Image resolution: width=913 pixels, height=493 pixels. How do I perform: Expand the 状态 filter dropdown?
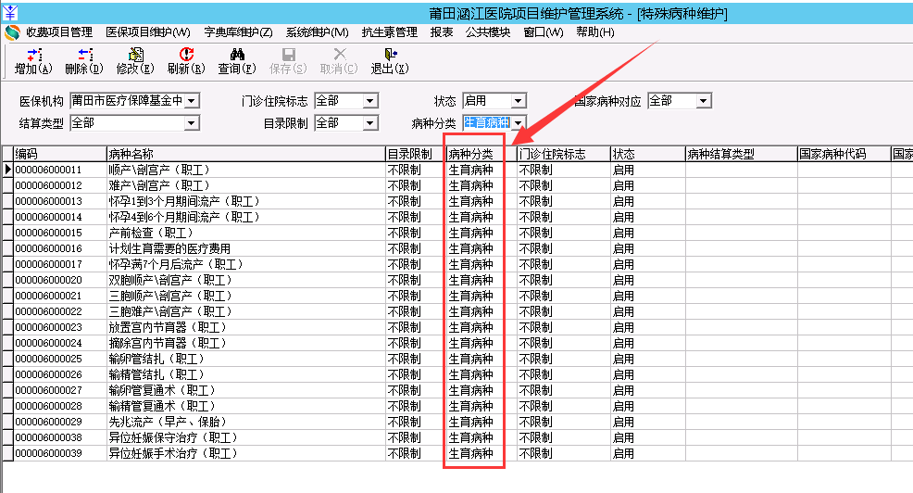519,101
